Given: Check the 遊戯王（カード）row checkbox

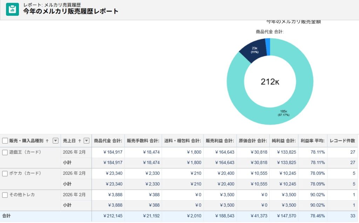Looking at the screenshot, I should coord(5,152).
